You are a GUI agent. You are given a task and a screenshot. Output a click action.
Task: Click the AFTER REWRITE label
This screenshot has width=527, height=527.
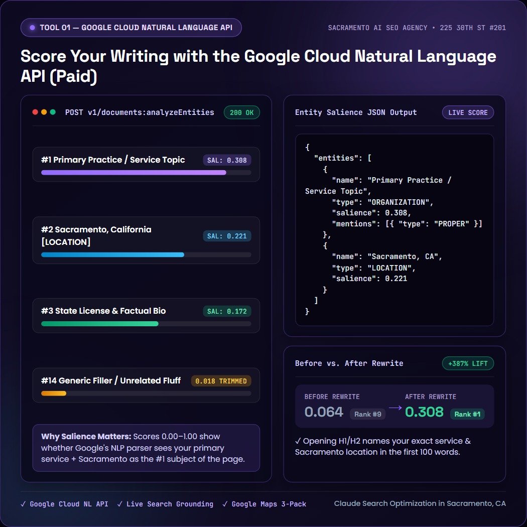click(x=431, y=397)
